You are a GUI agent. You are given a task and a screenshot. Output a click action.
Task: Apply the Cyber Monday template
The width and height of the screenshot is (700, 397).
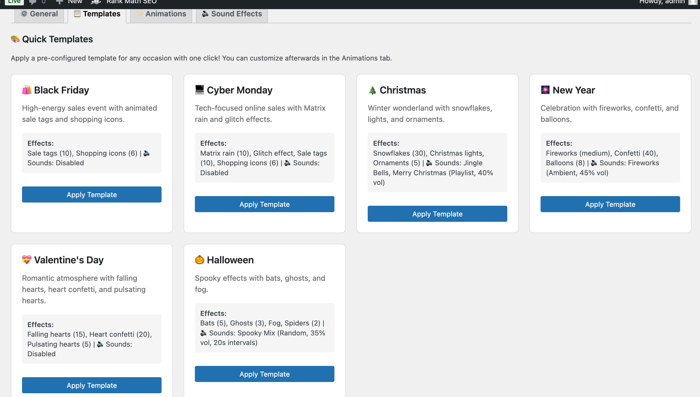[x=264, y=204]
